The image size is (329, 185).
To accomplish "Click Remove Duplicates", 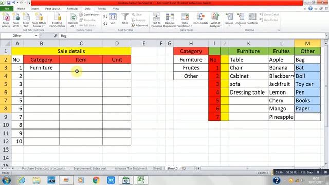I will coord(170,20).
